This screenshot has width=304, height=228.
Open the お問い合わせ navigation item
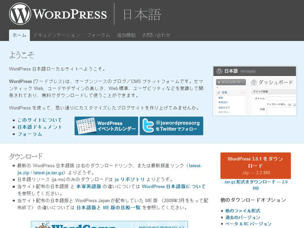156,35
